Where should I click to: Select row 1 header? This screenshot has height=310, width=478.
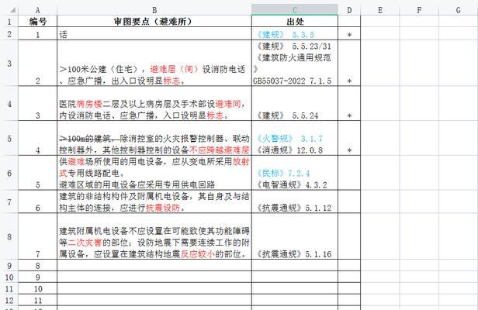point(9,22)
